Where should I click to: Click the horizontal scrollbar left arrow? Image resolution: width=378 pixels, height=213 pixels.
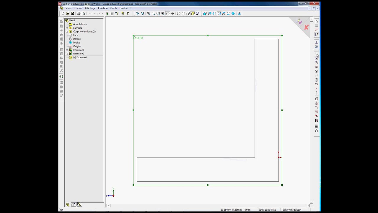coord(108,205)
